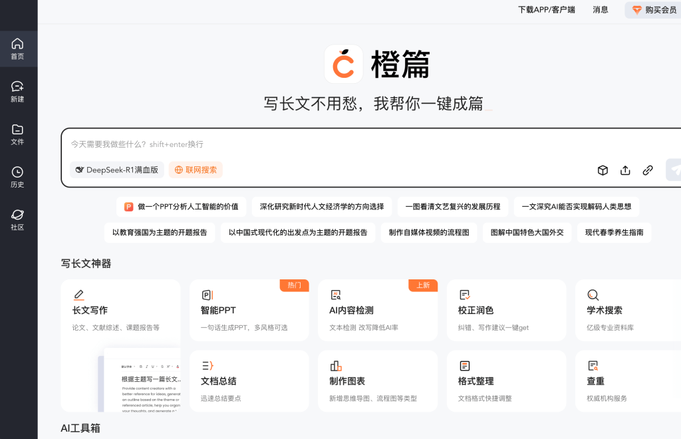The width and height of the screenshot is (681, 439).
Task: Select the 以中国式现代化的出发点为主题的开题报告 suggestion
Action: tap(298, 233)
